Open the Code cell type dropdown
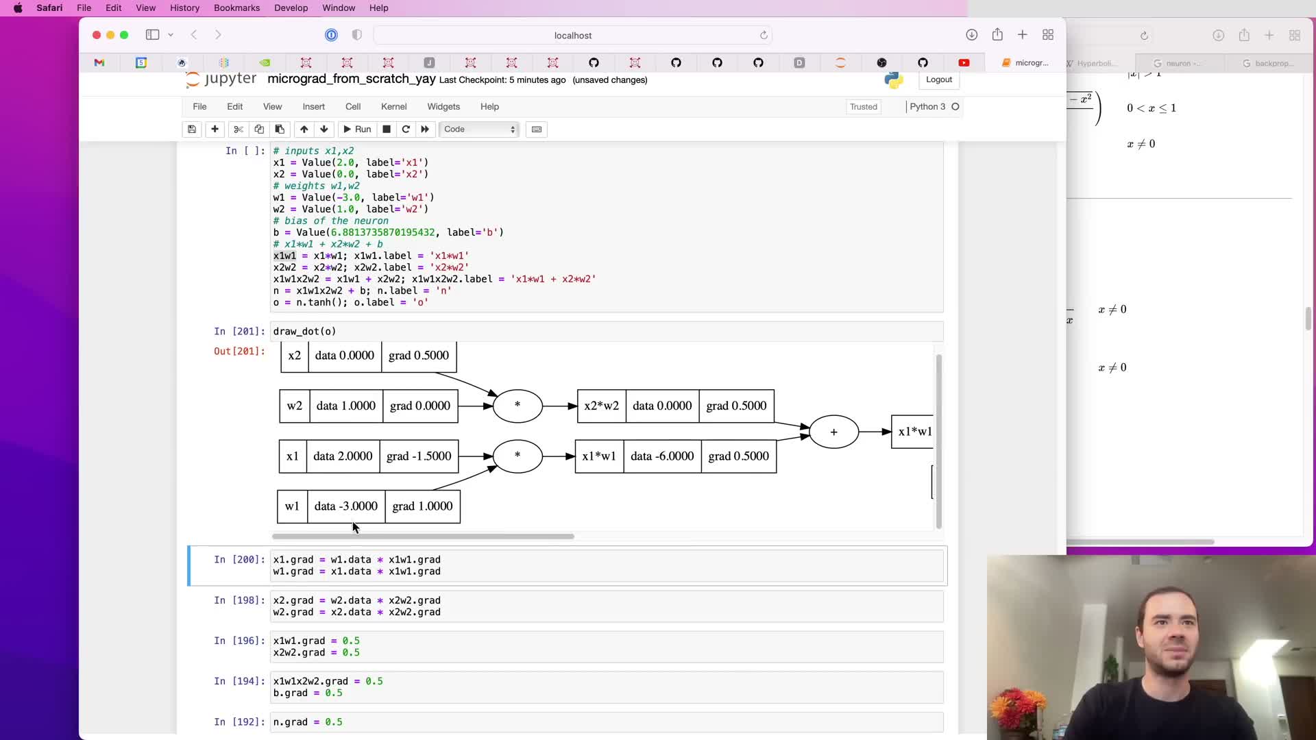Image resolution: width=1316 pixels, height=740 pixels. [479, 129]
